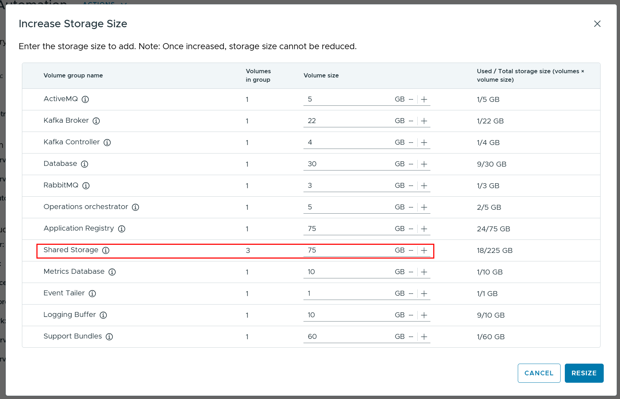The image size is (620, 399).
Task: Click info icon beside Logging Buffer
Action: pyautogui.click(x=103, y=315)
